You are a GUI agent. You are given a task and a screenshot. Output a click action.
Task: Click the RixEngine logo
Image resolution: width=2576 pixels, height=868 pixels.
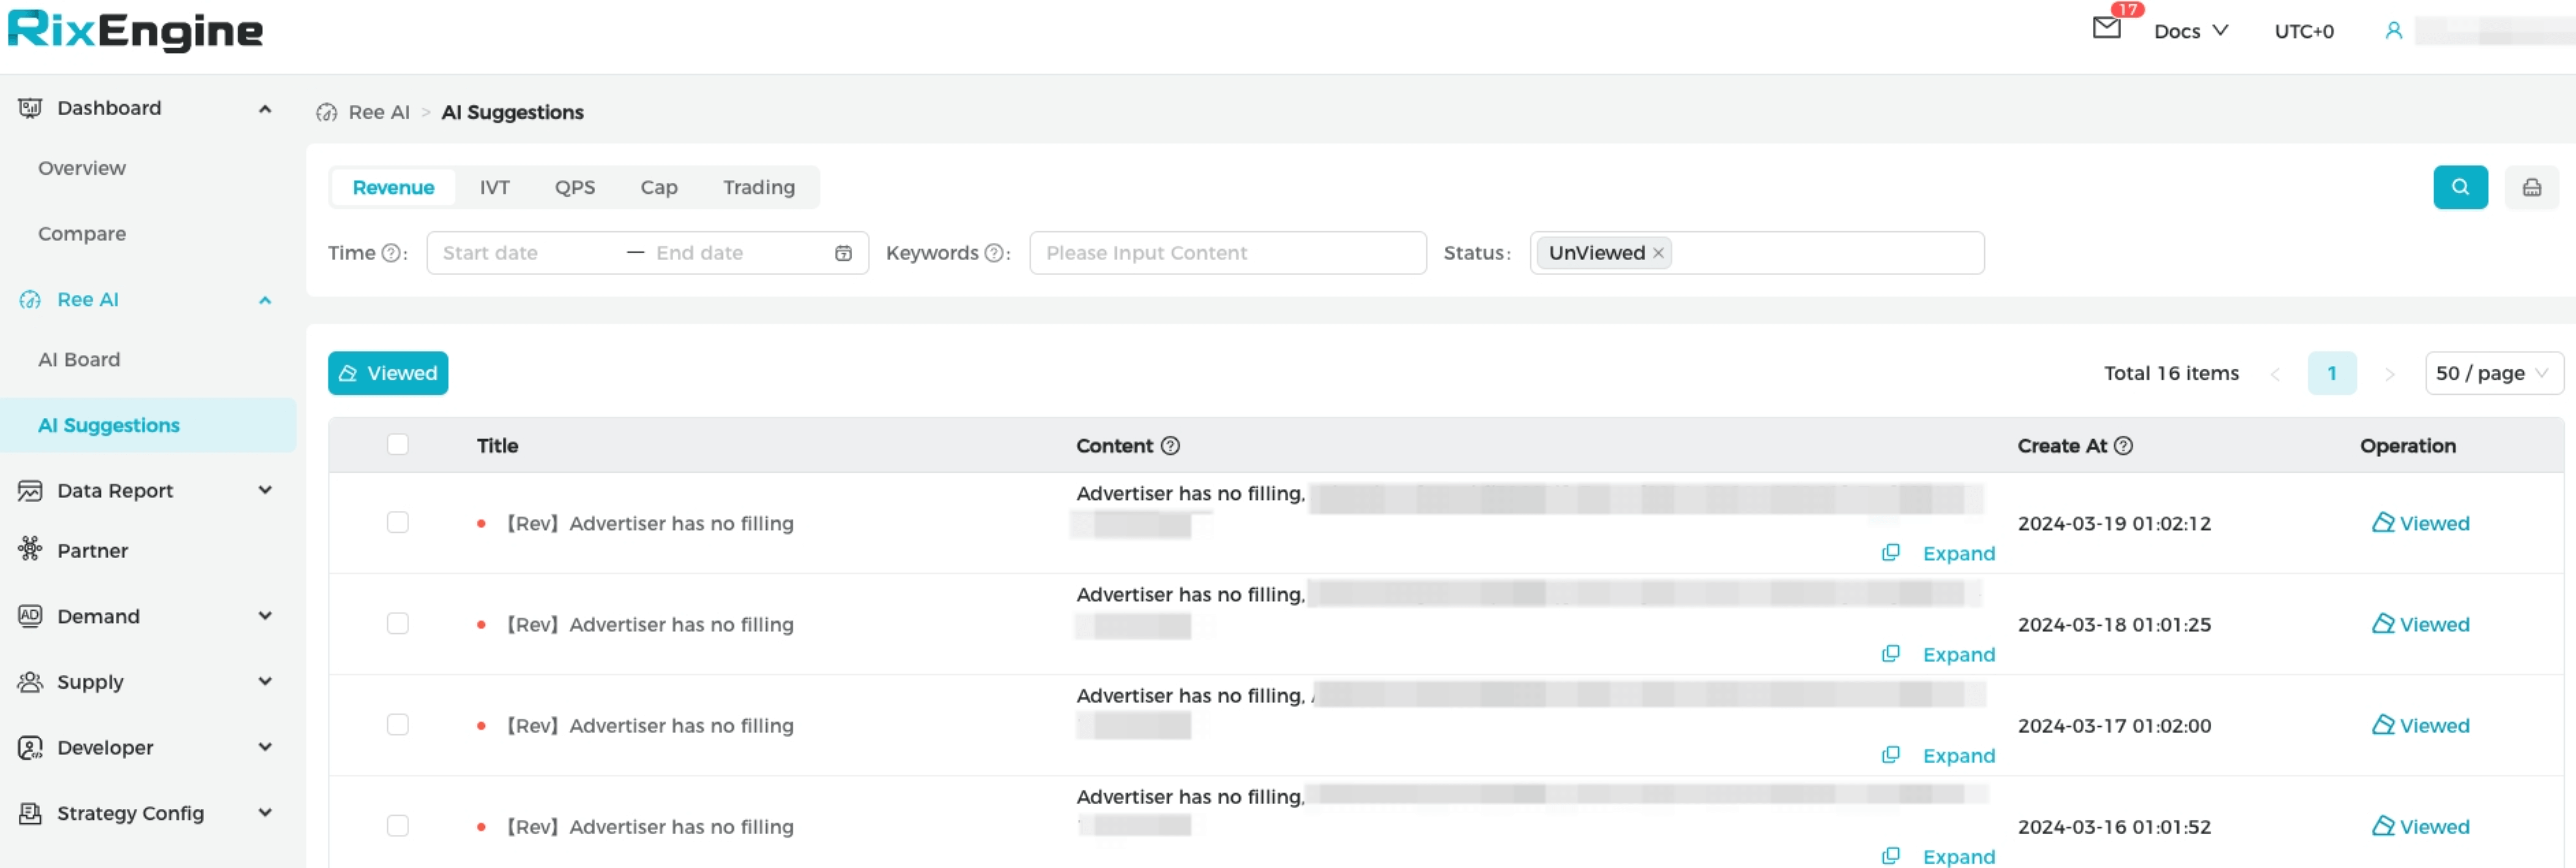(x=135, y=31)
